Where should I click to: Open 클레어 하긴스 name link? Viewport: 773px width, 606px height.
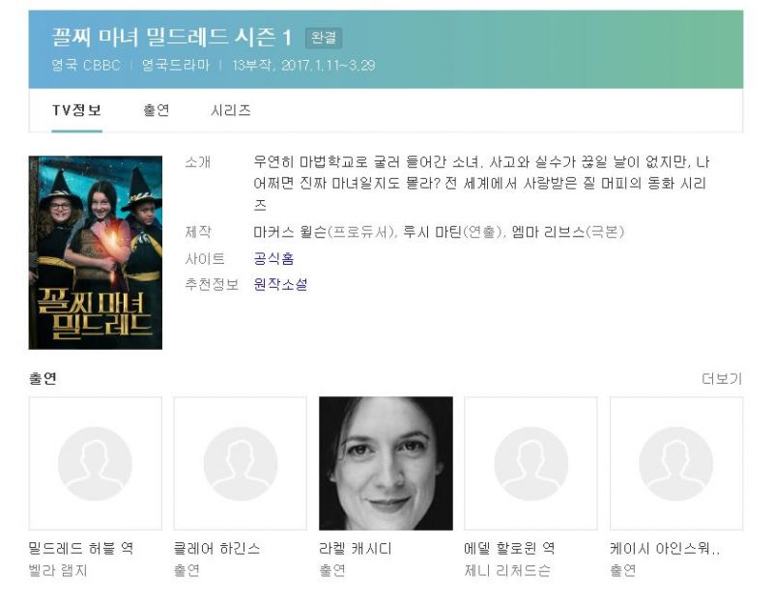point(216,548)
